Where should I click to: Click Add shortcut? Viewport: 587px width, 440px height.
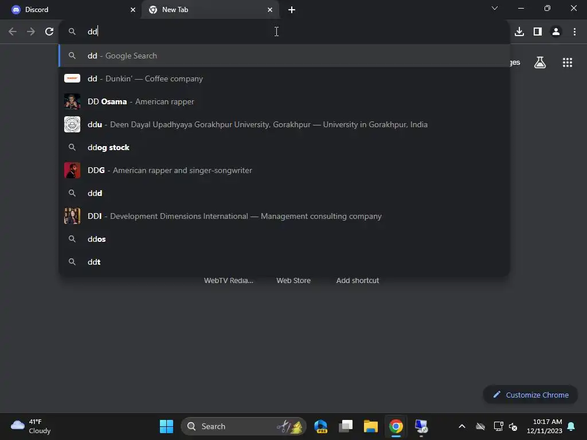pyautogui.click(x=358, y=281)
